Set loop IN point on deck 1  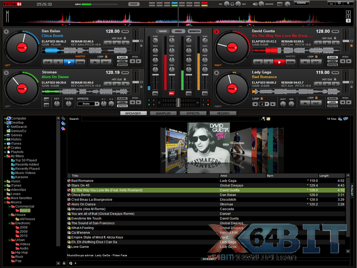tap(95, 62)
